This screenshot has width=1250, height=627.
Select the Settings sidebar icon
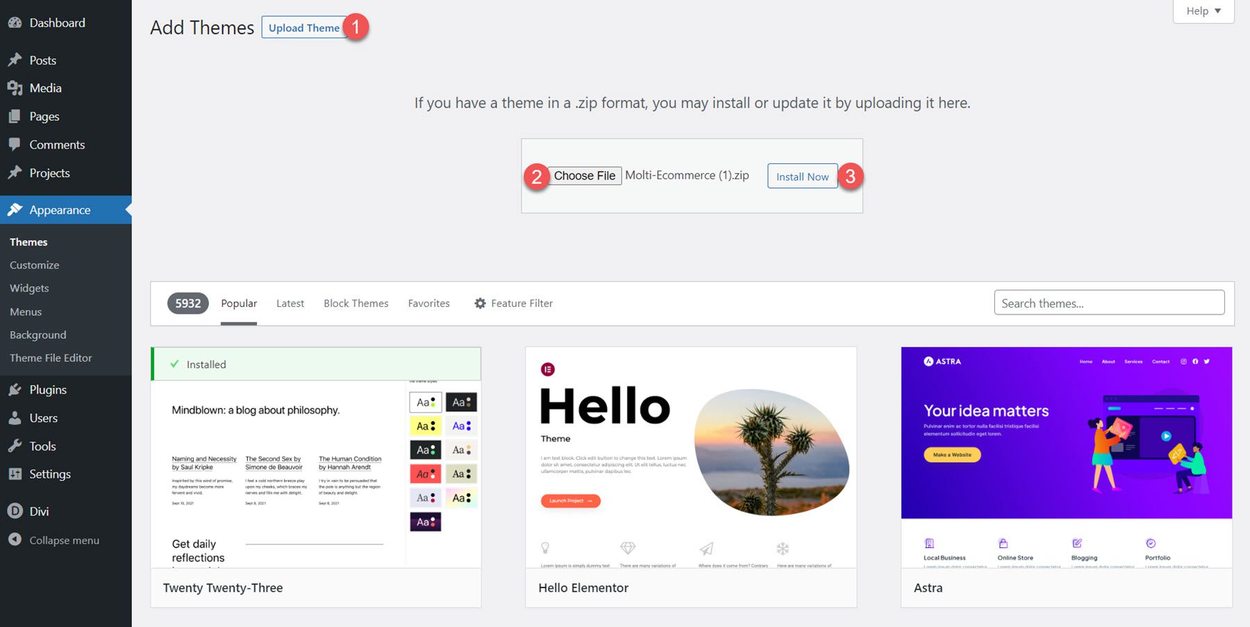(15, 473)
